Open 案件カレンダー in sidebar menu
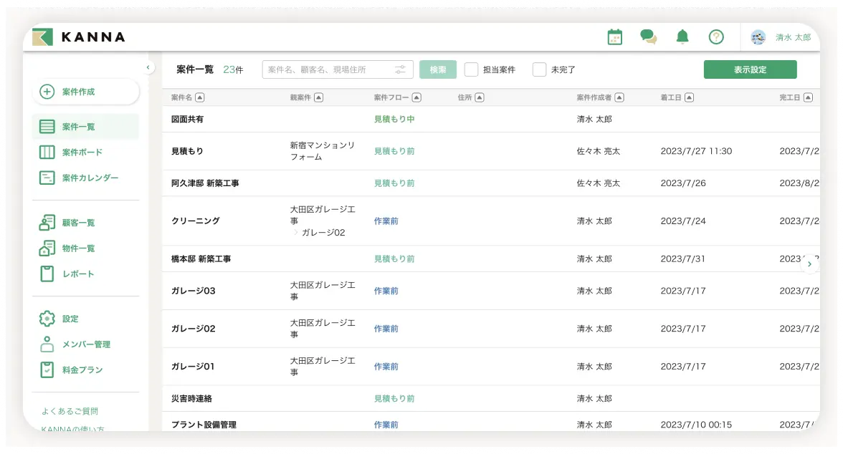This screenshot has width=843, height=454. 86,178
